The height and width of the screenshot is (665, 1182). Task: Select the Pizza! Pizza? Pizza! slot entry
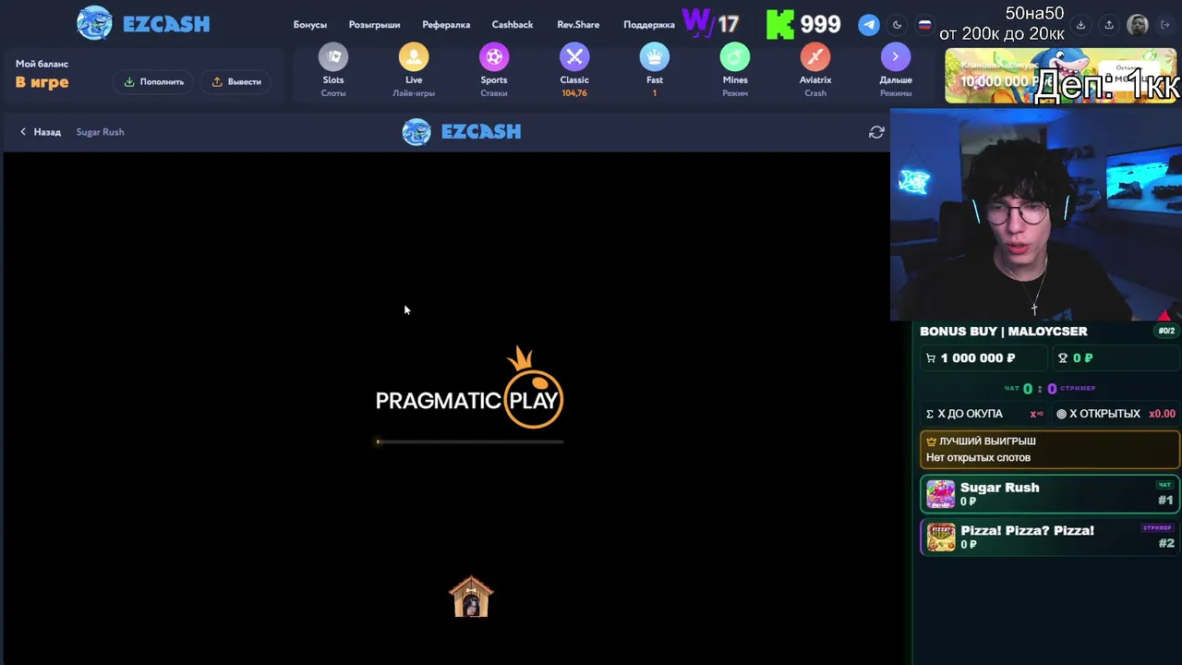pyautogui.click(x=1049, y=537)
